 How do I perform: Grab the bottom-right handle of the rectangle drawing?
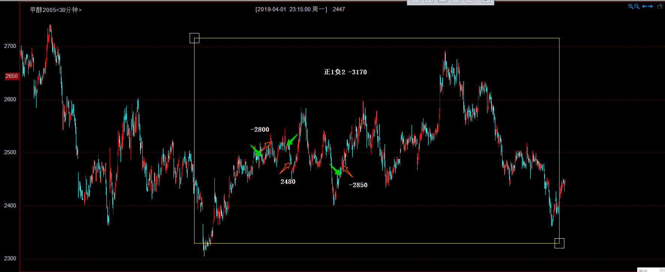click(559, 243)
